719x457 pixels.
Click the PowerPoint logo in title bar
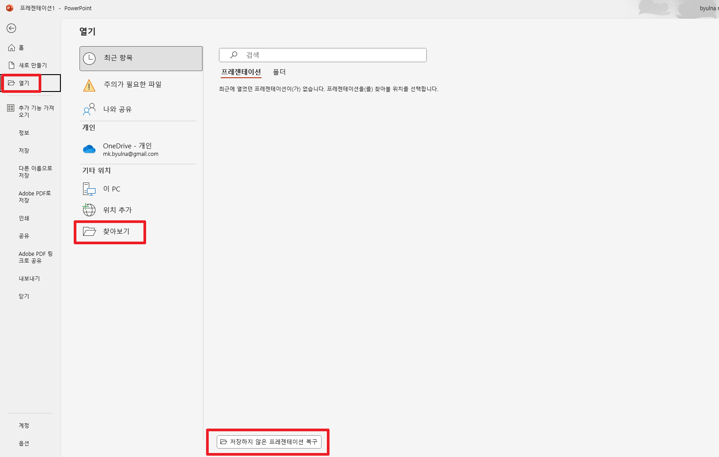(9, 8)
